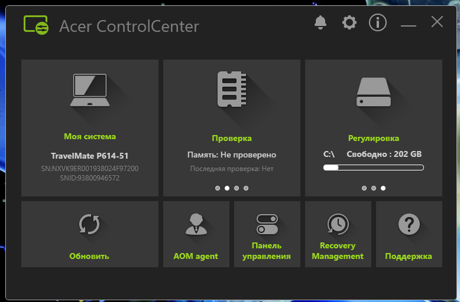Click the C:\ drive label
This screenshot has width=460, height=302.
[329, 154]
